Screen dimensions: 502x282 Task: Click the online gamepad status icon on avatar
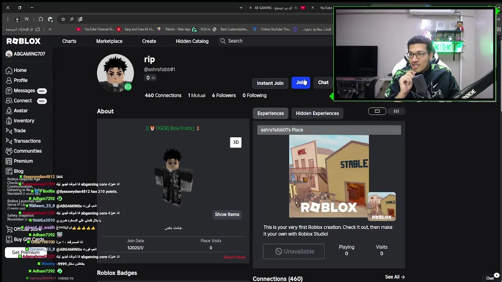click(x=128, y=87)
